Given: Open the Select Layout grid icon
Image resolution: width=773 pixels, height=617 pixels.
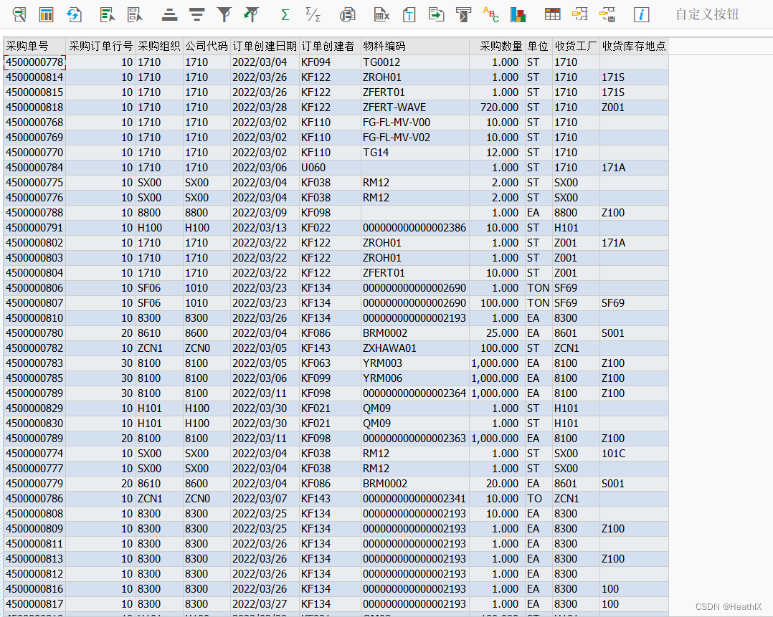Looking at the screenshot, I should coord(551,14).
